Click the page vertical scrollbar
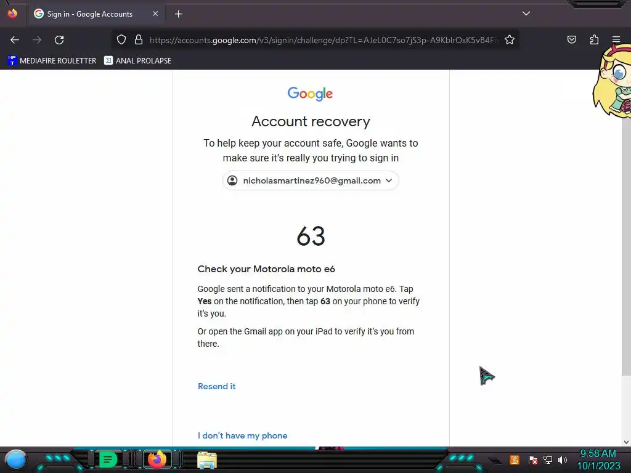This screenshot has height=473, width=631. coord(626,246)
